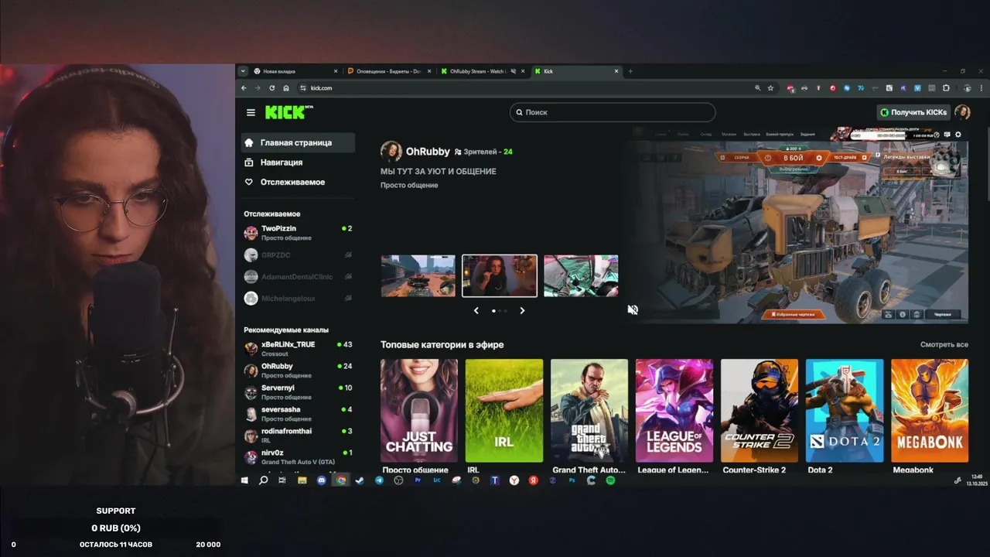The image size is (990, 557).
Task: Open the IRL category card
Action: click(x=504, y=411)
